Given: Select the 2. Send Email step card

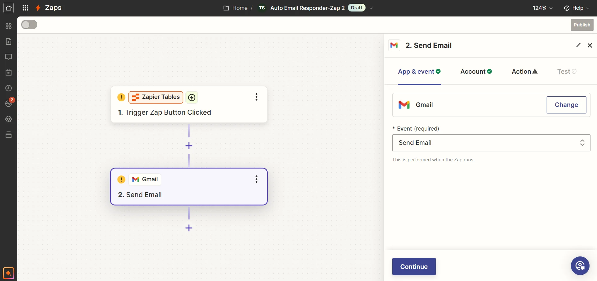Looking at the screenshot, I should tap(189, 187).
